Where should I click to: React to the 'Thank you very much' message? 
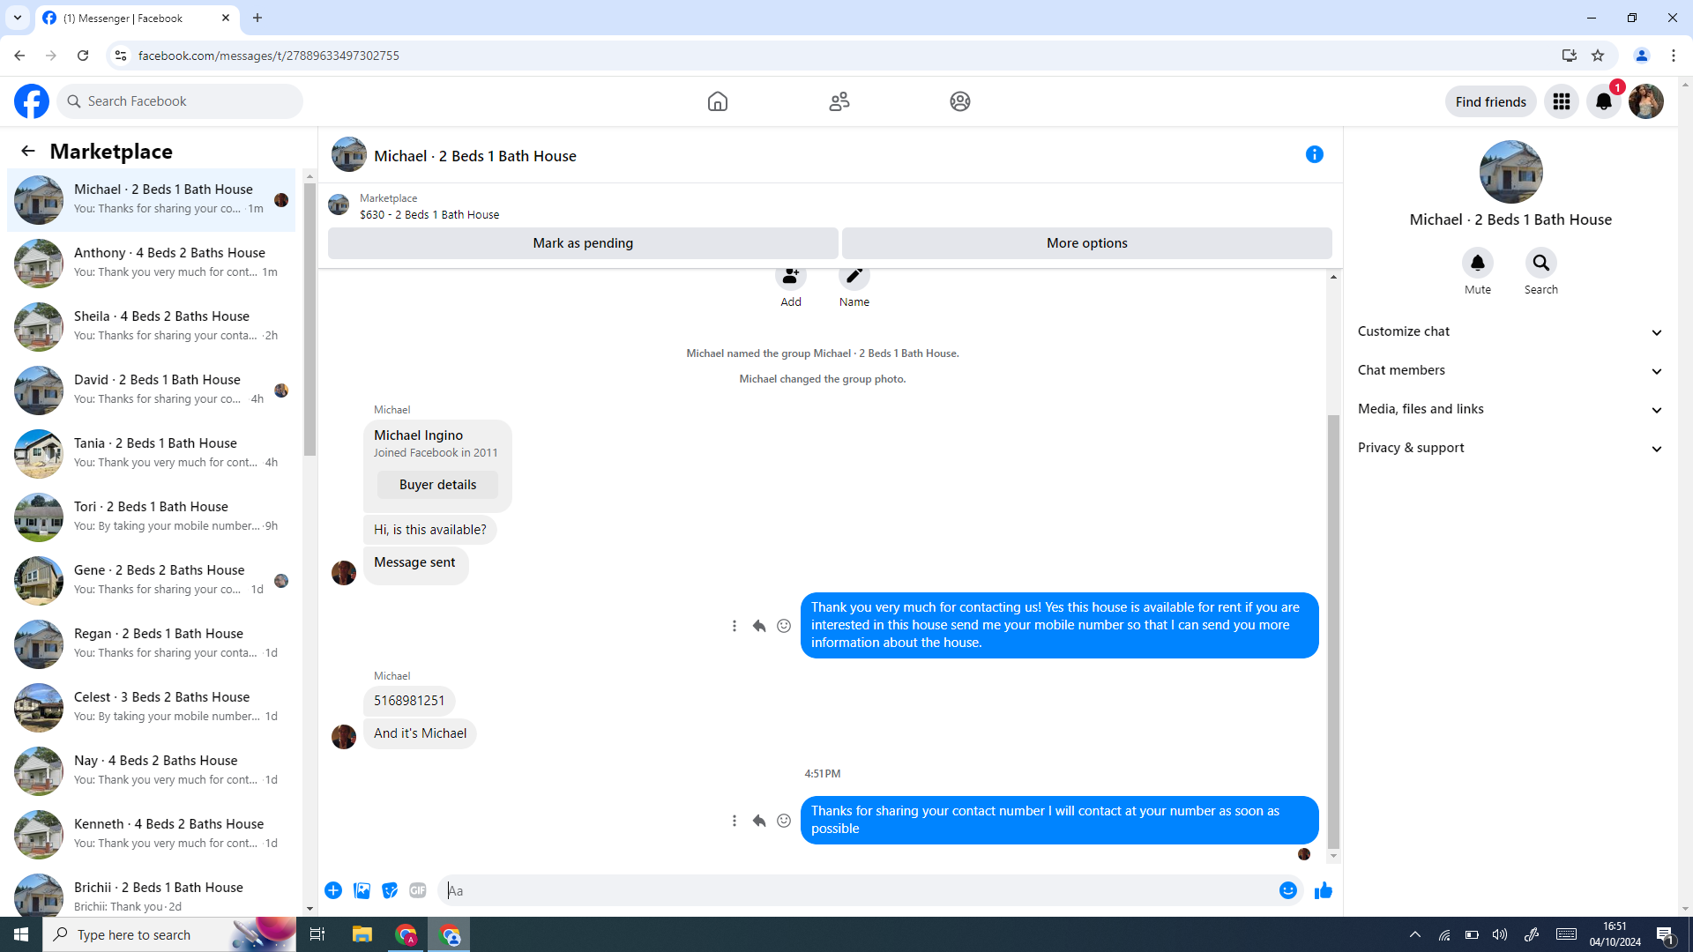point(784,626)
